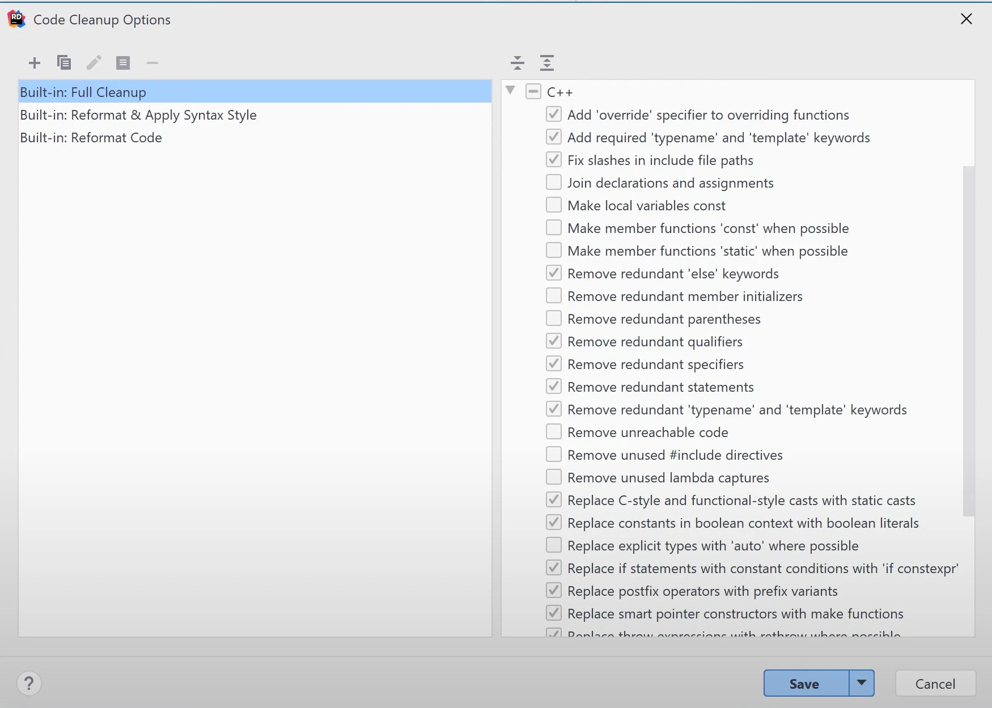992x708 pixels.
Task: Click the Cancel button
Action: point(935,683)
